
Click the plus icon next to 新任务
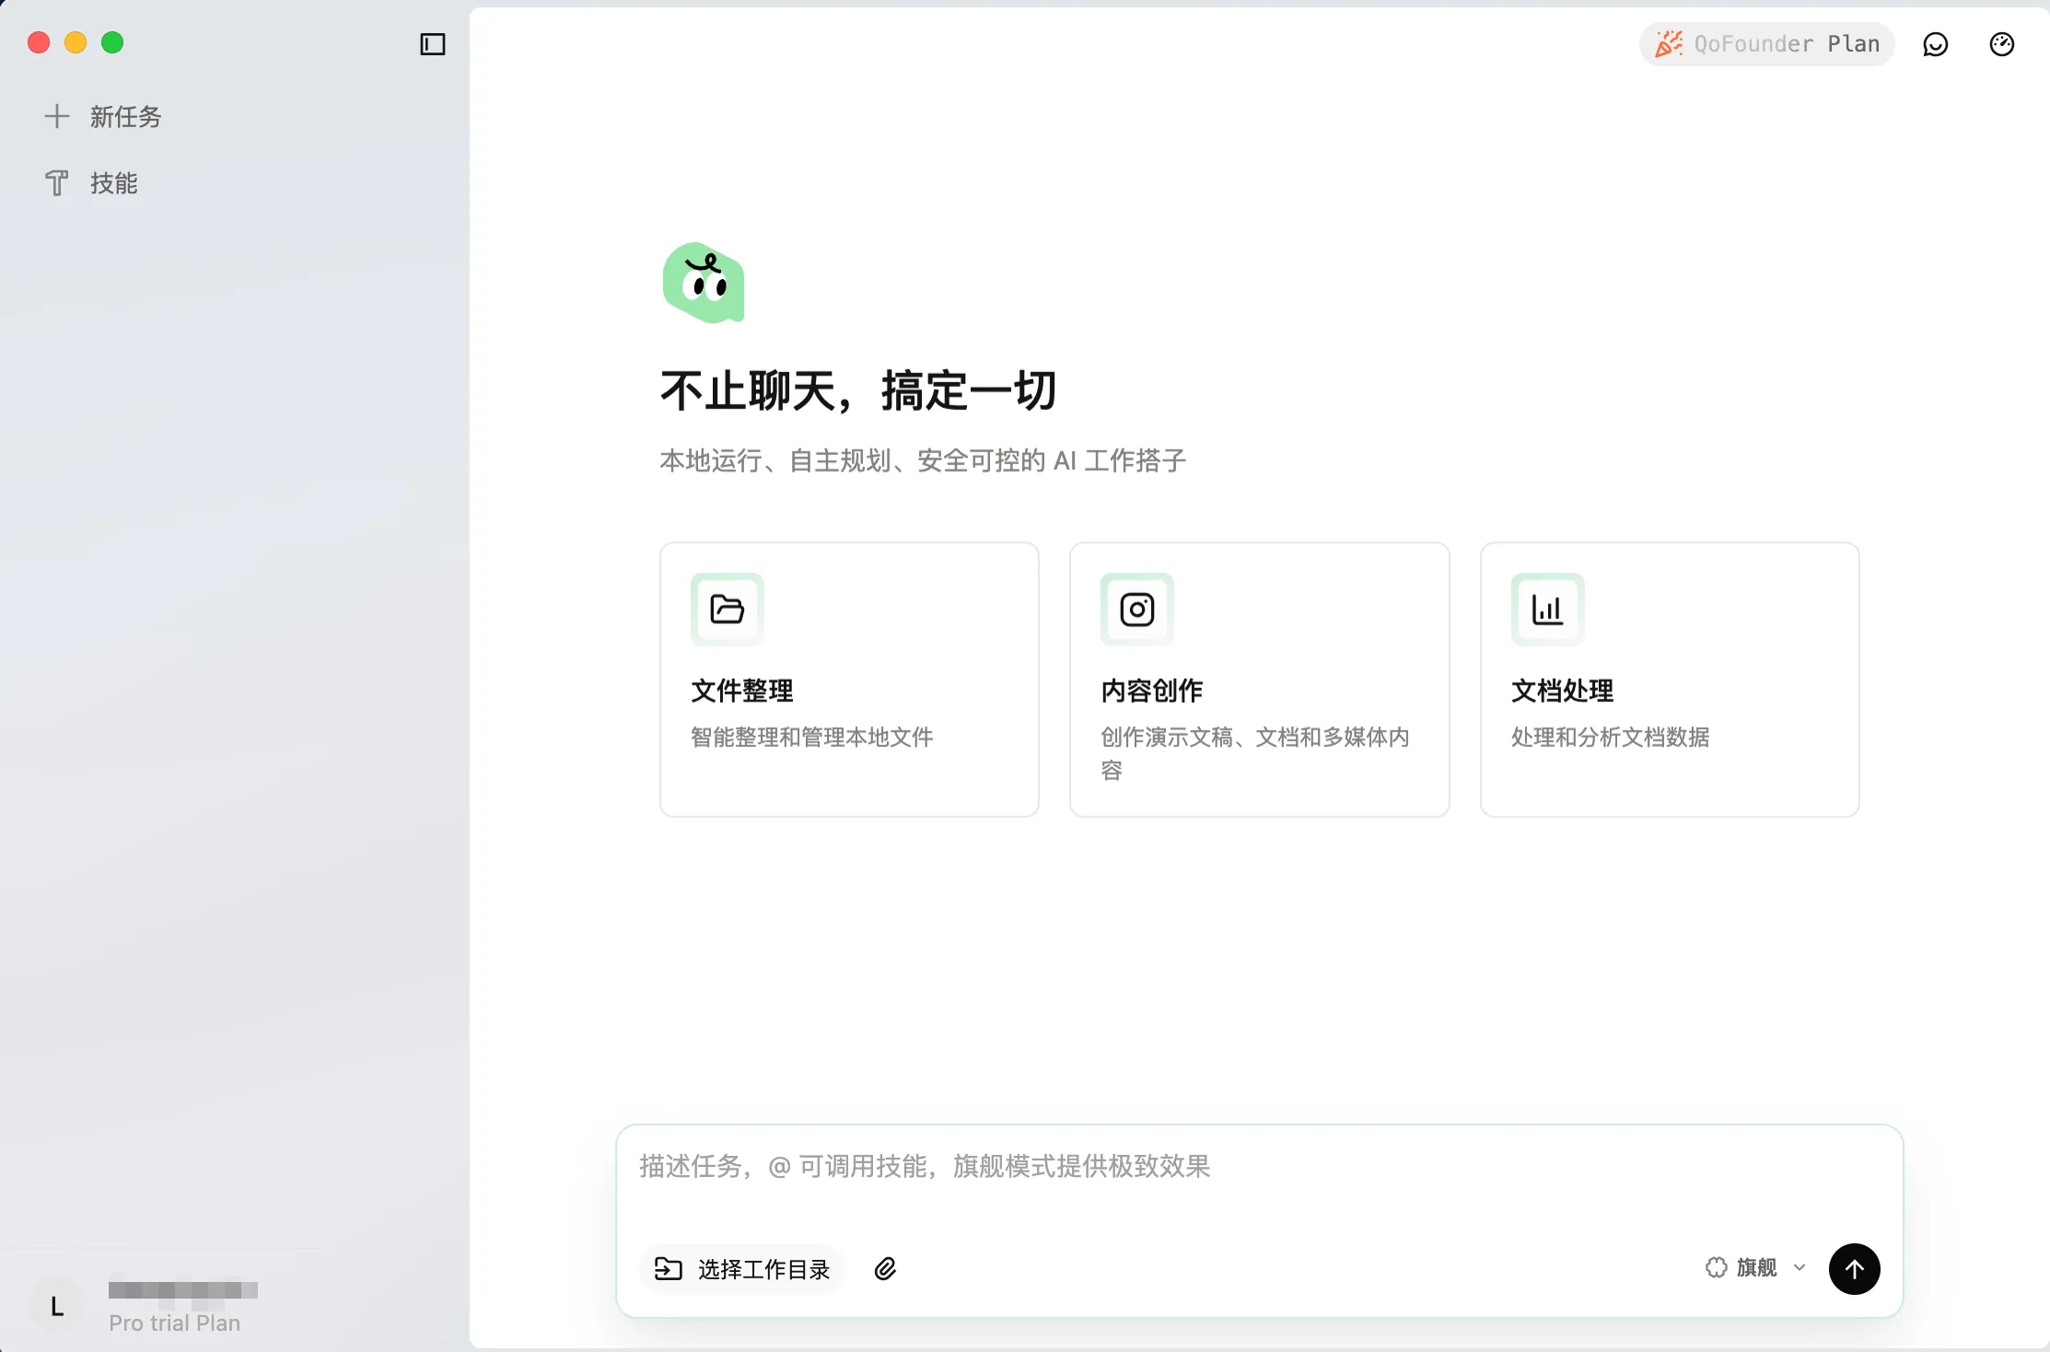coord(56,116)
